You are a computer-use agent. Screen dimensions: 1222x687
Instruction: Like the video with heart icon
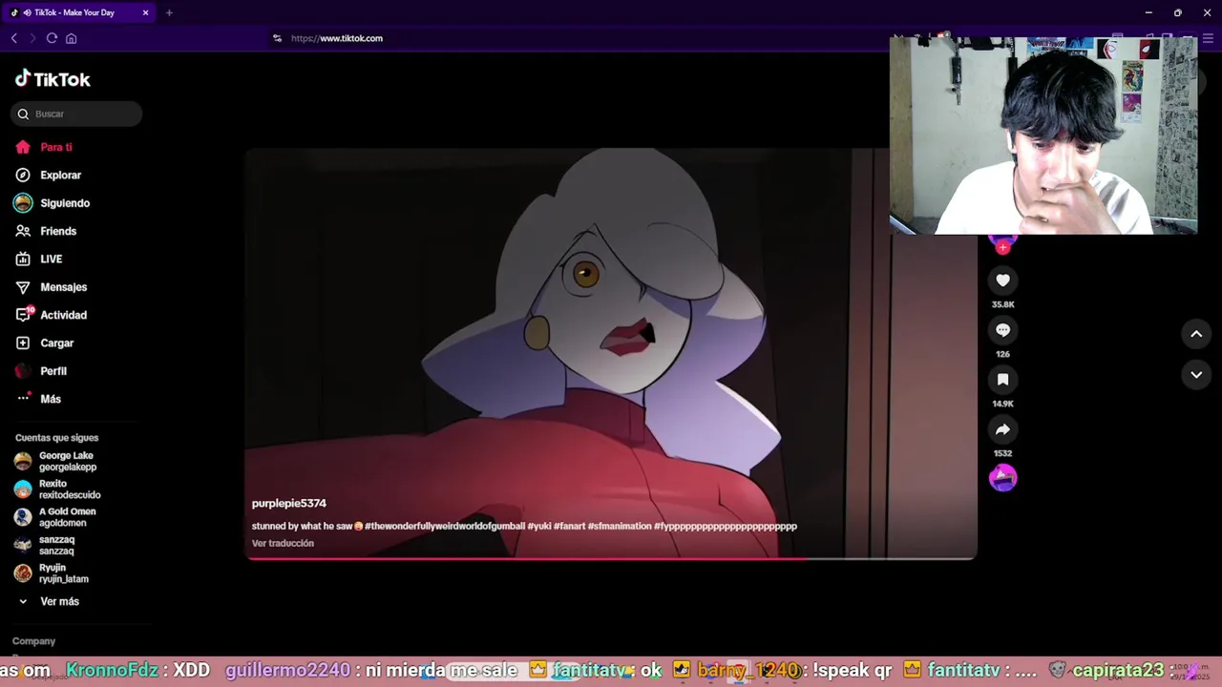[1002, 281]
